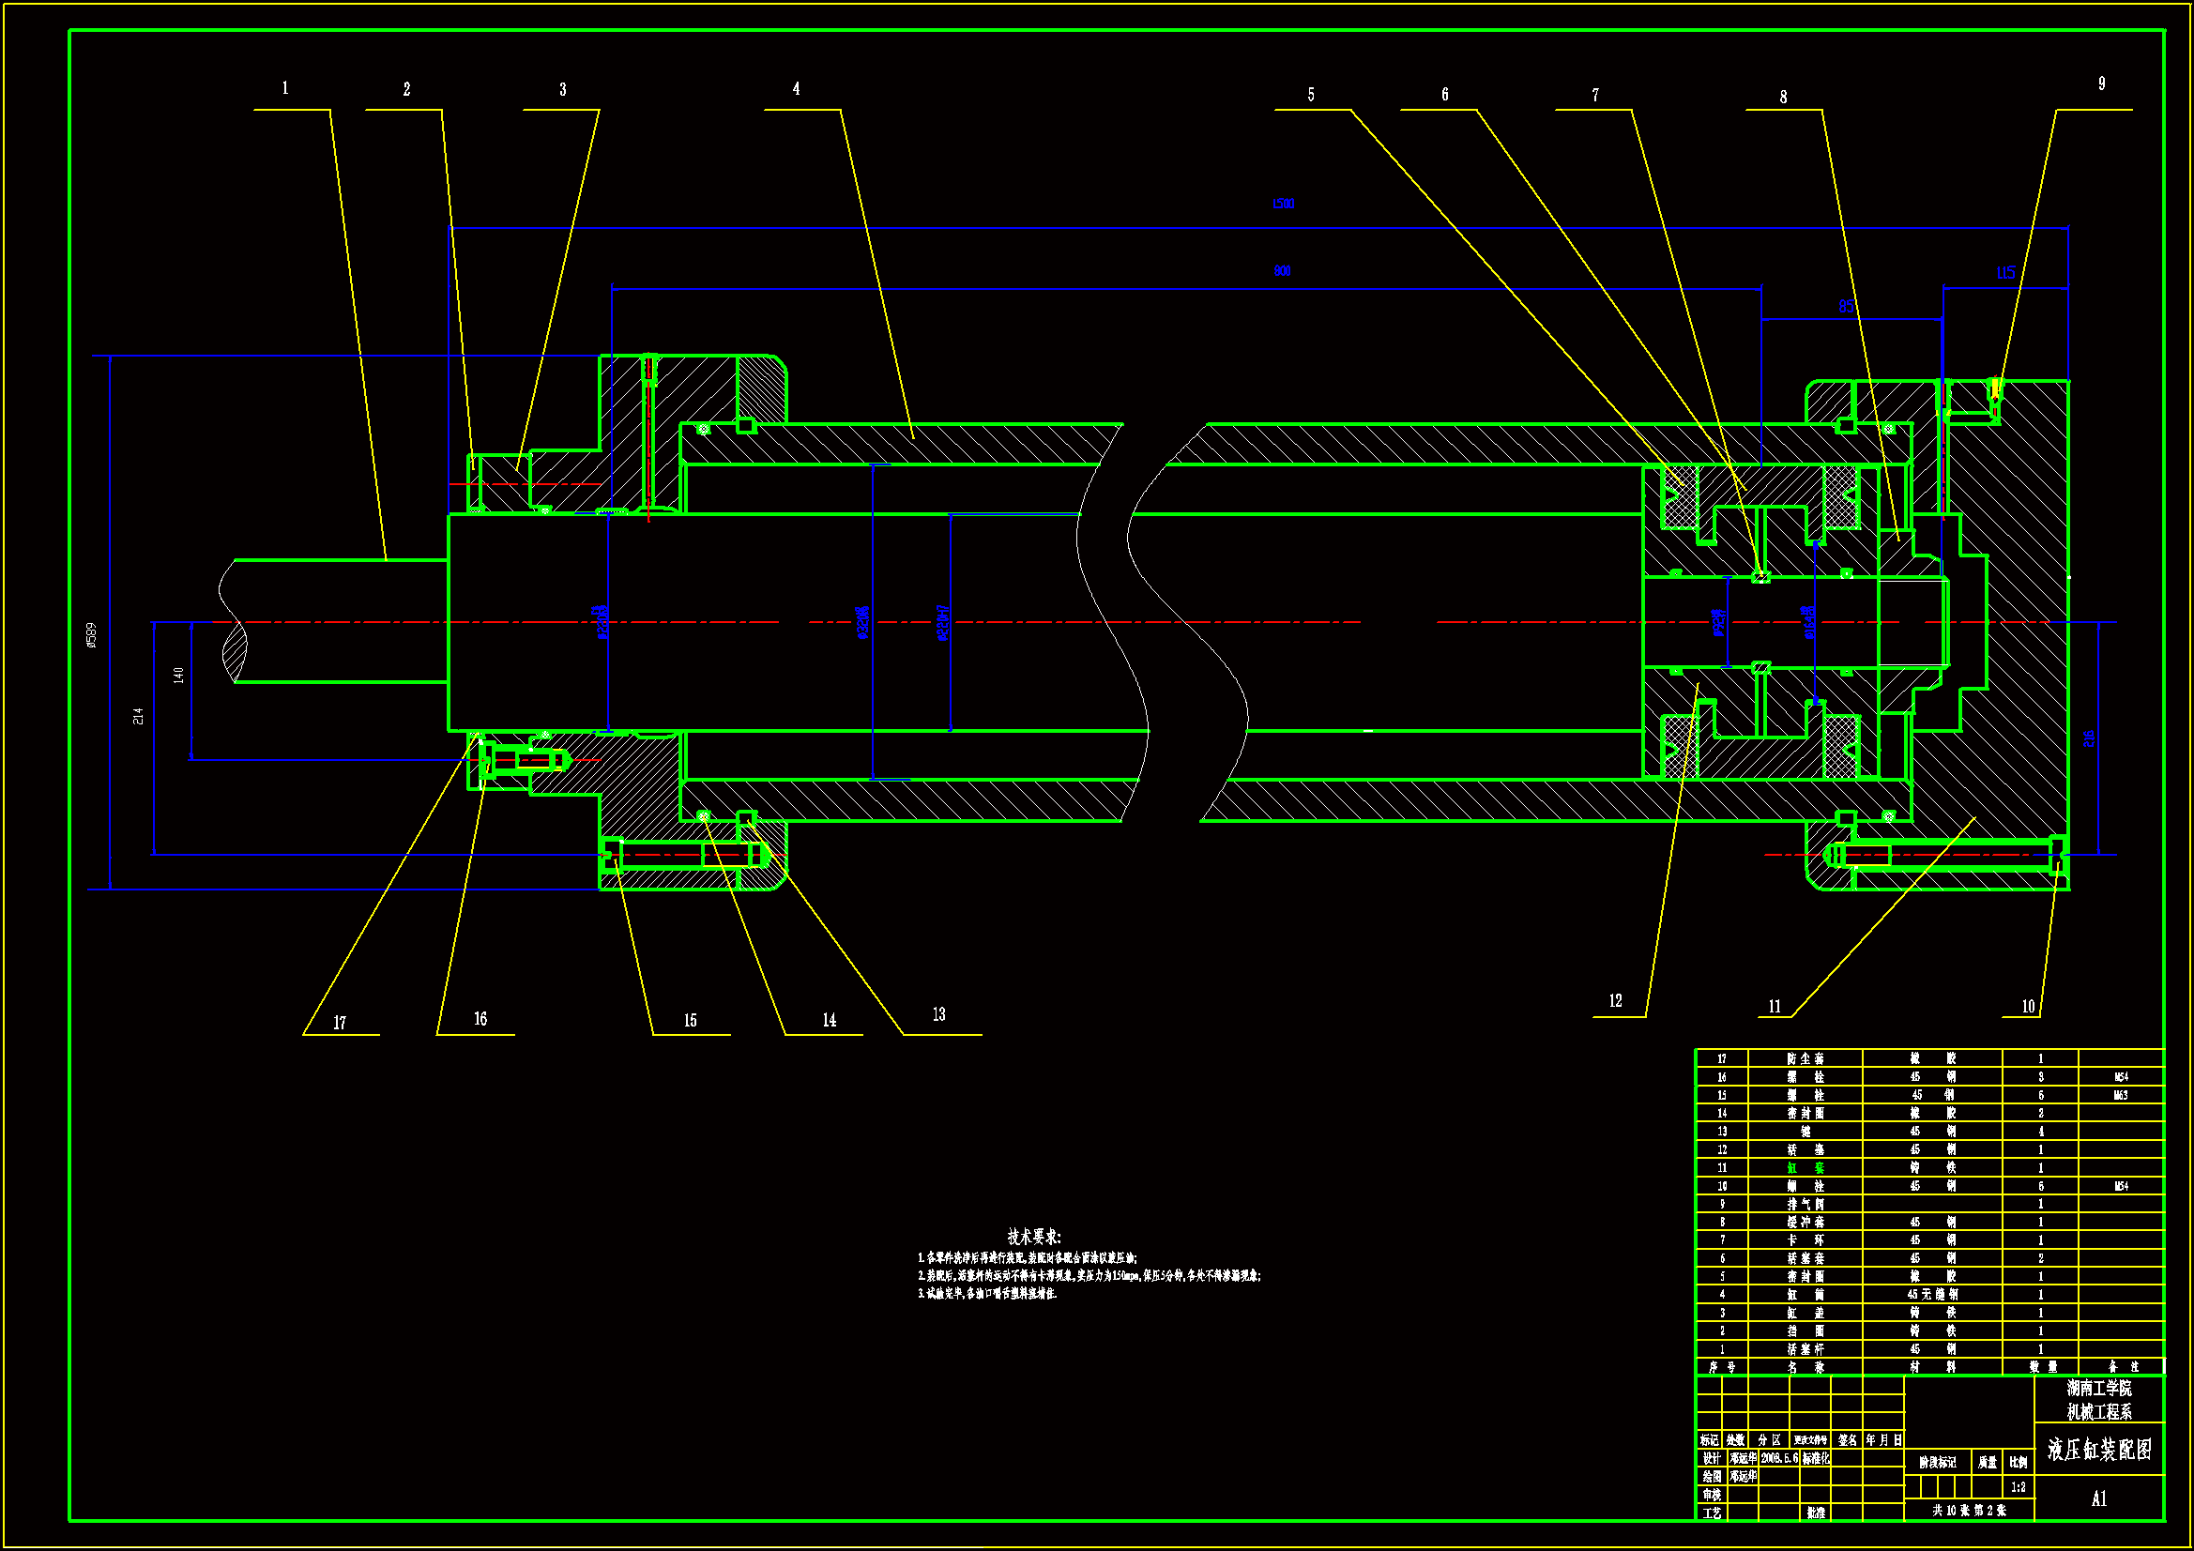Select the A1 sheet size label
Image resolution: width=2194 pixels, height=1551 pixels.
point(2099,1499)
